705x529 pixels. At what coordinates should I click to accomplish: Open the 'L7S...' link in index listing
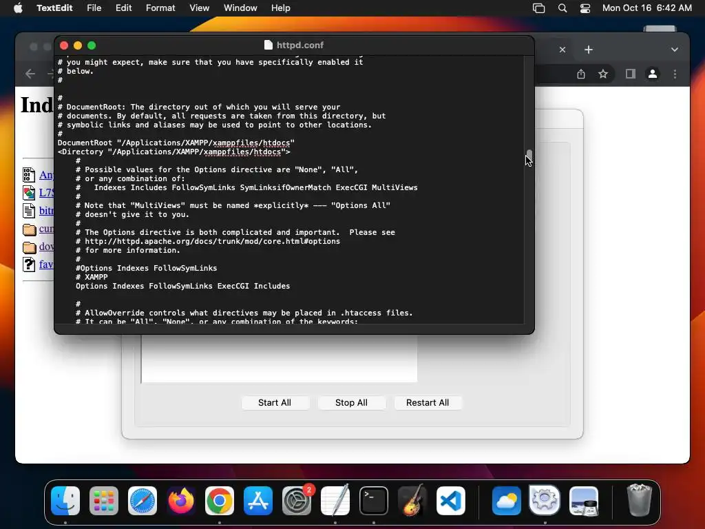click(x=46, y=193)
